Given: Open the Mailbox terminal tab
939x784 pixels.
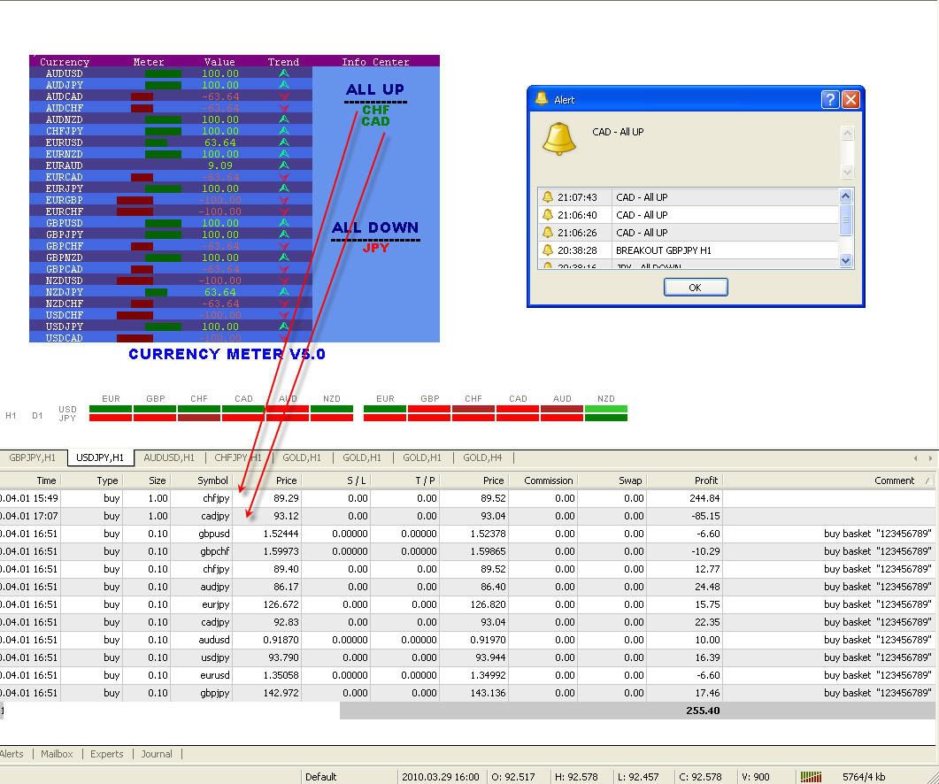Looking at the screenshot, I should click(x=57, y=754).
